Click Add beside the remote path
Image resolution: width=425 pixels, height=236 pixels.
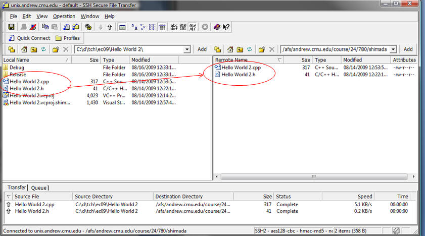tap(408, 49)
